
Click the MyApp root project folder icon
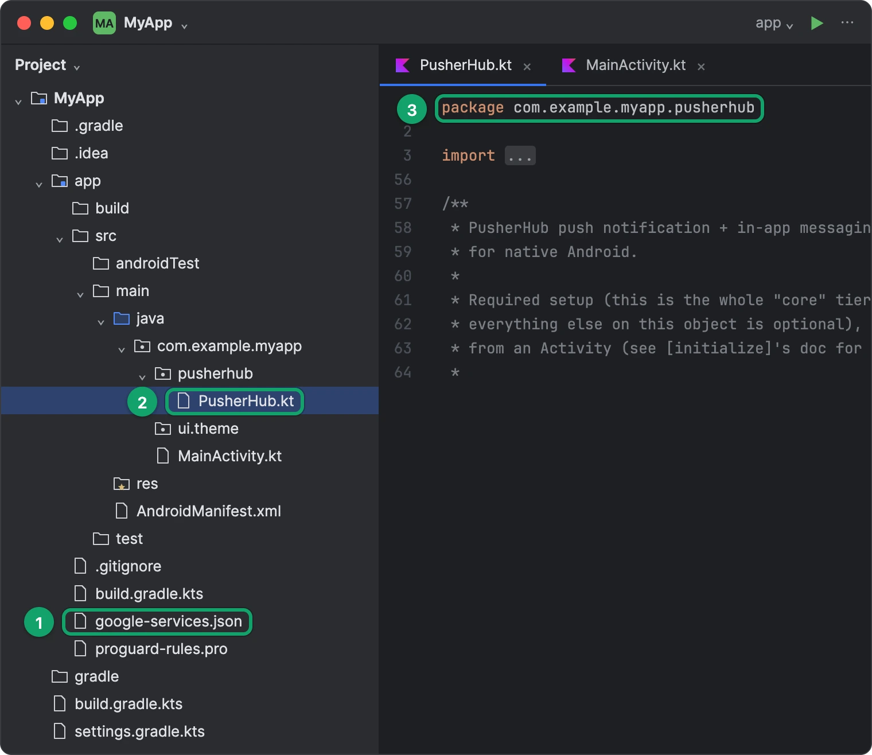[x=39, y=98]
